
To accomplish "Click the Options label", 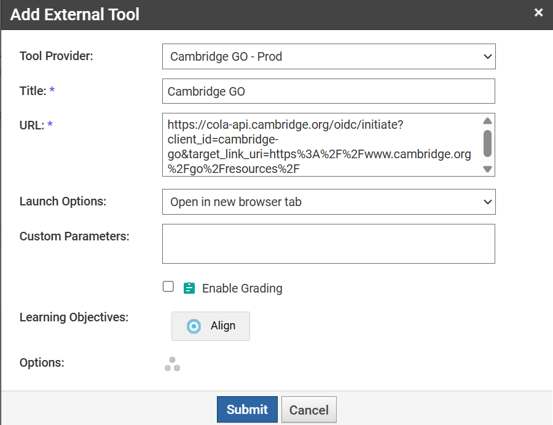I will pos(42,362).
